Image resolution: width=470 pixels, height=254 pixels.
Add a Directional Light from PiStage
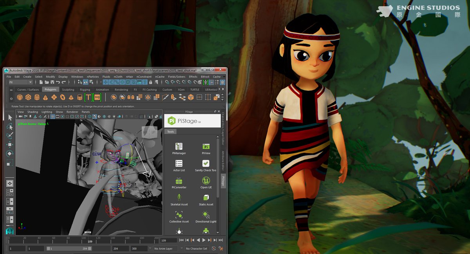click(x=206, y=217)
